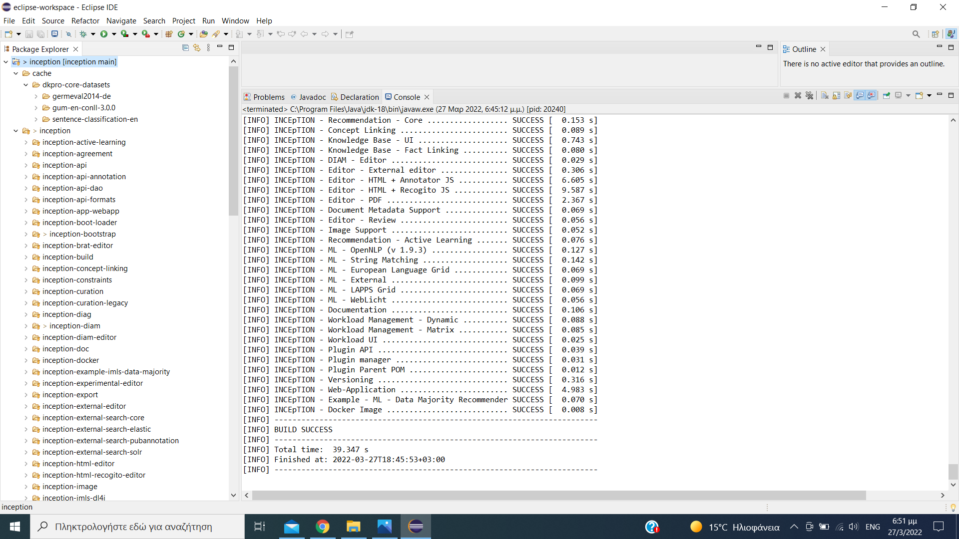Click the Open Type toolbar icon

coord(203,34)
